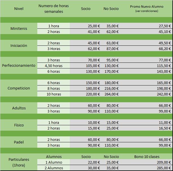Click the Iniciación level cell

click(x=19, y=45)
